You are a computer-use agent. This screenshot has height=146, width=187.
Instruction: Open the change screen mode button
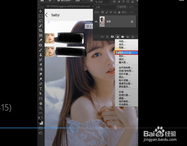pos(41,133)
